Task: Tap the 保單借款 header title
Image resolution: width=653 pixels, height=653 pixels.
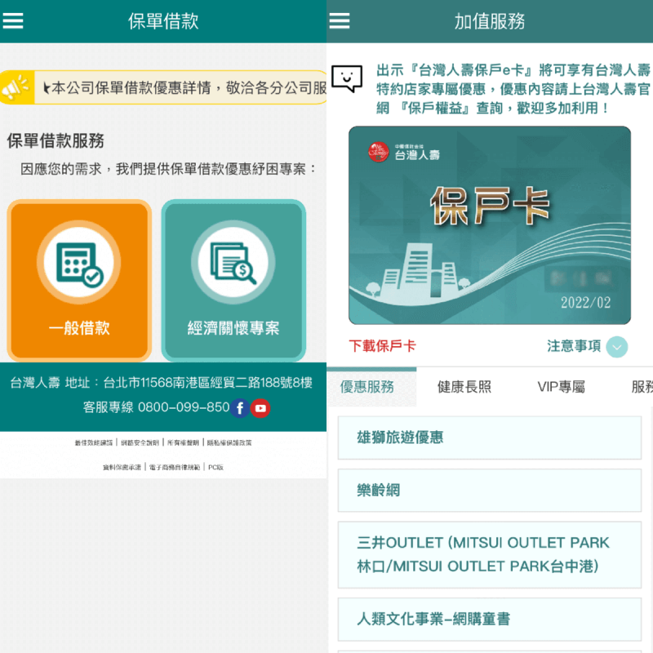Action: click(x=163, y=21)
